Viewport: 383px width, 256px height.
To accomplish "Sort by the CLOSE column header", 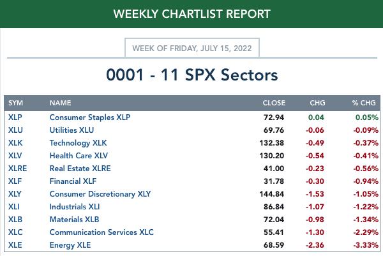I will [x=273, y=103].
